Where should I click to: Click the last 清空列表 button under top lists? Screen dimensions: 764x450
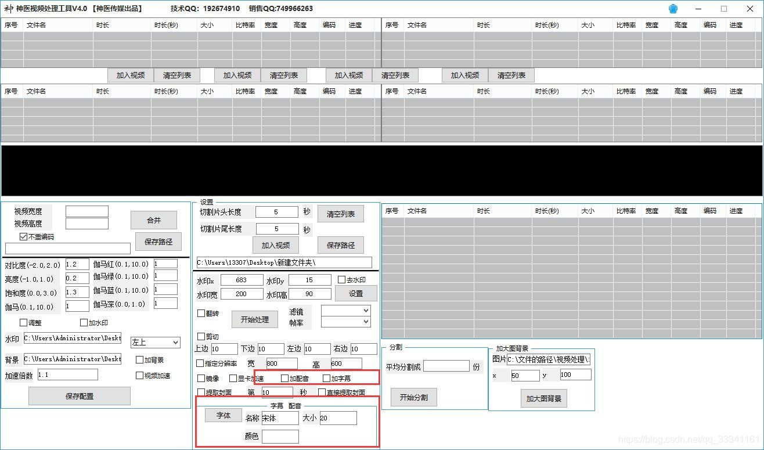(511, 75)
